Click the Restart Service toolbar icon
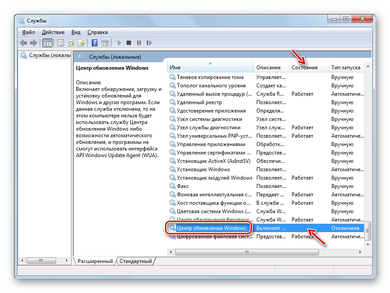Screen dimensions: 390x293 [149, 43]
